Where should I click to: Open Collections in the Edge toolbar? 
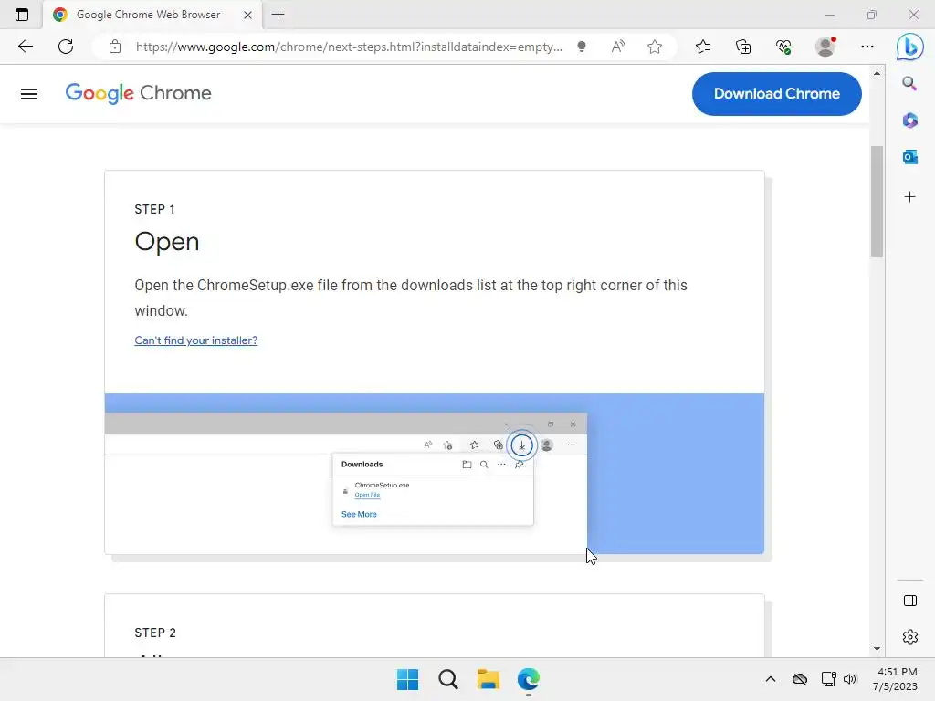point(743,47)
